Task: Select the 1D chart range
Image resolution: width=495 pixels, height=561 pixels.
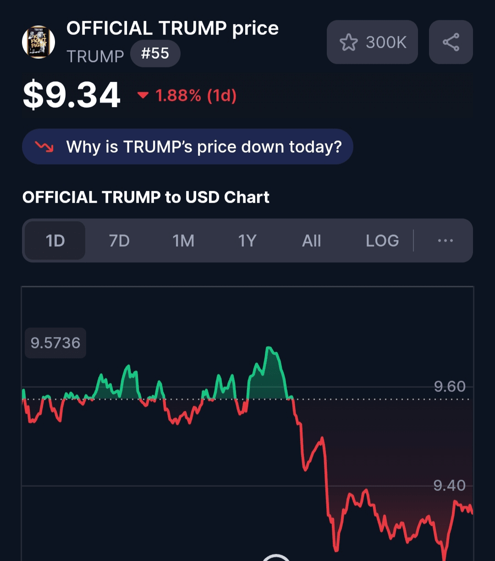Action: point(55,241)
